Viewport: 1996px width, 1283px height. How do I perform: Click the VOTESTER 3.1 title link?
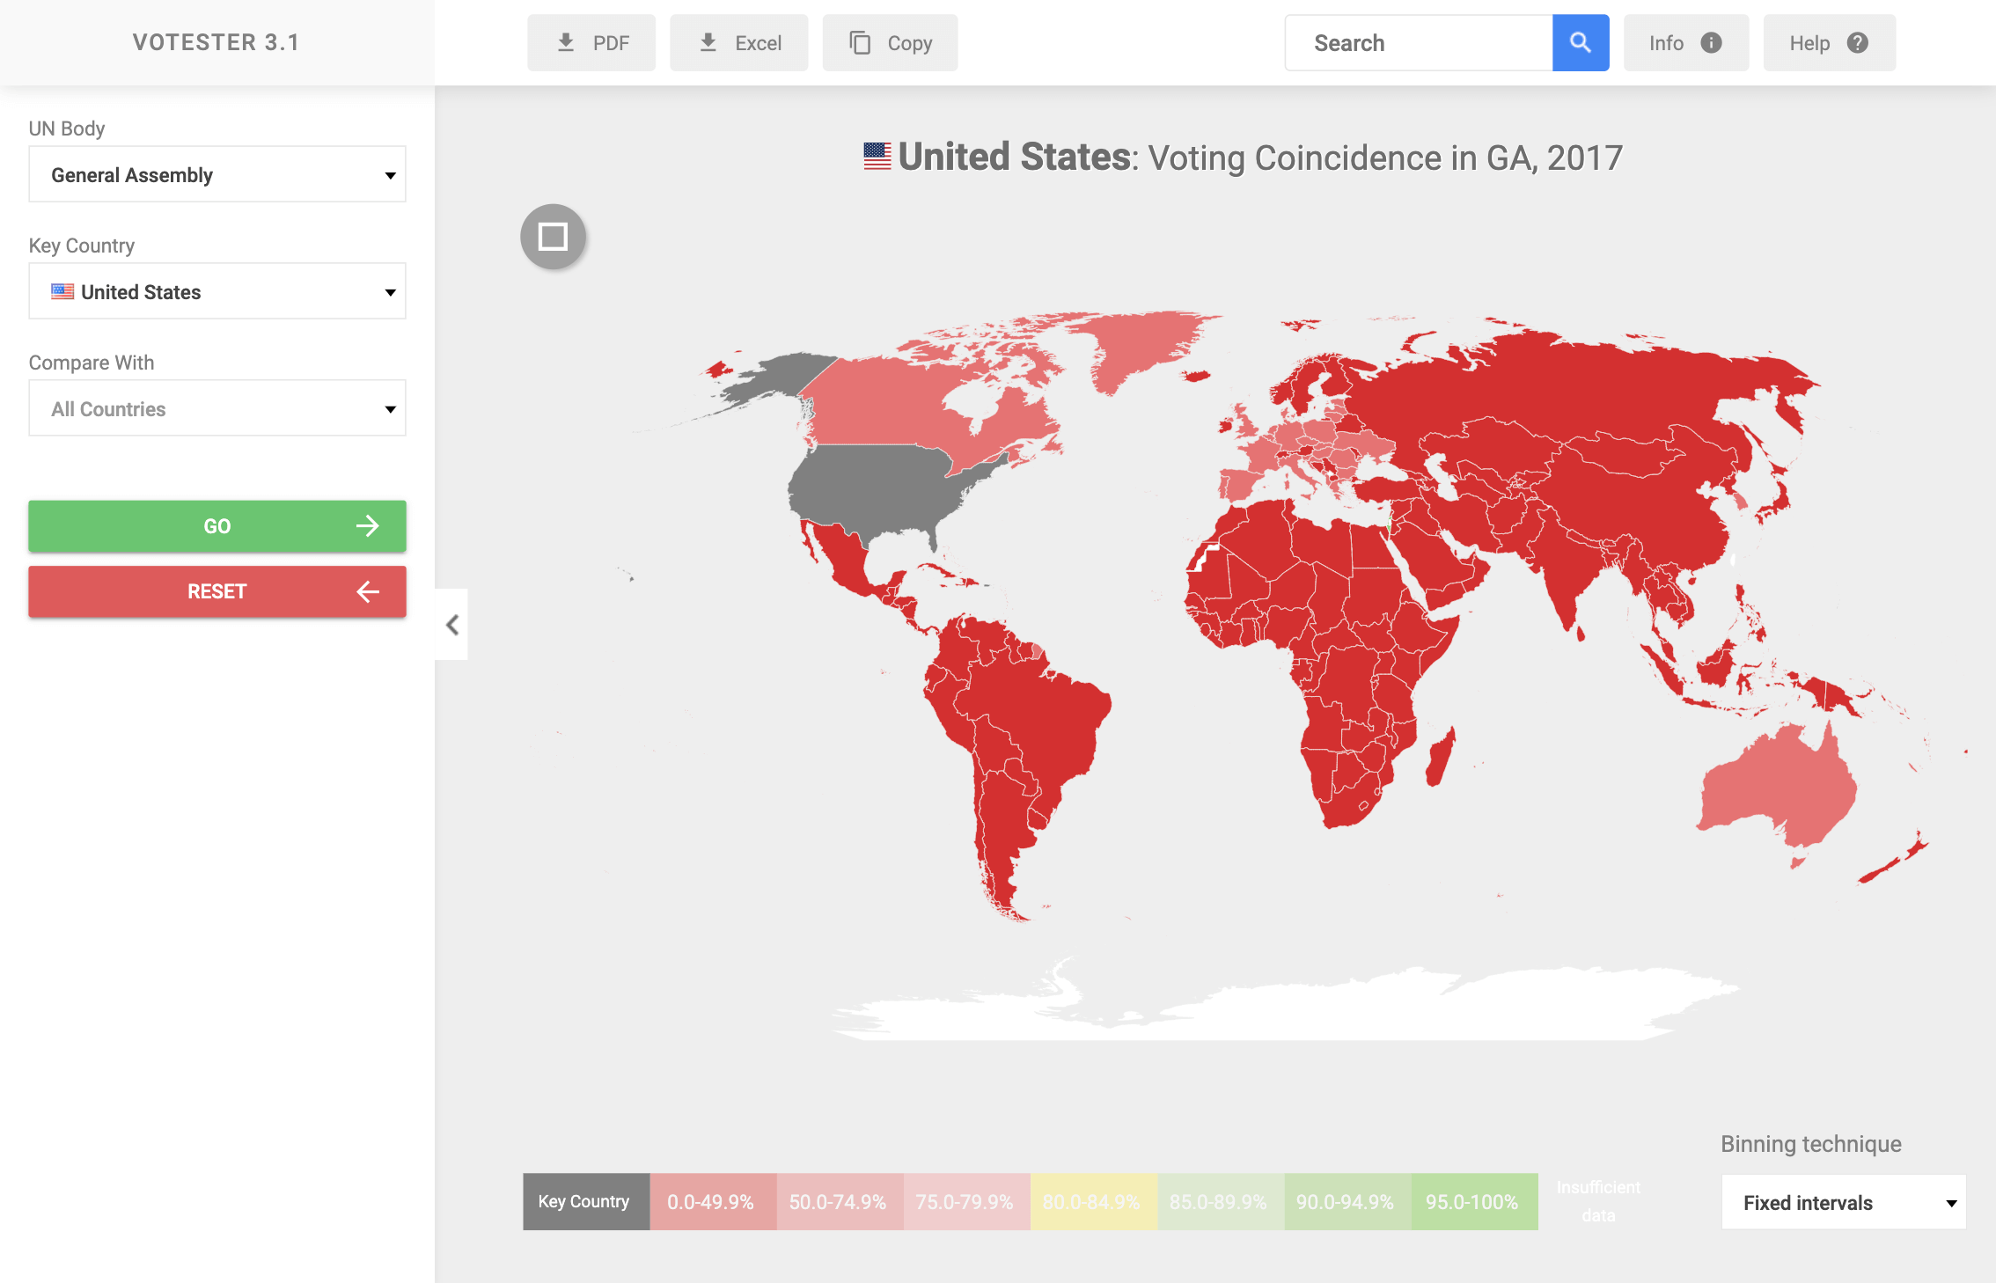coord(216,42)
